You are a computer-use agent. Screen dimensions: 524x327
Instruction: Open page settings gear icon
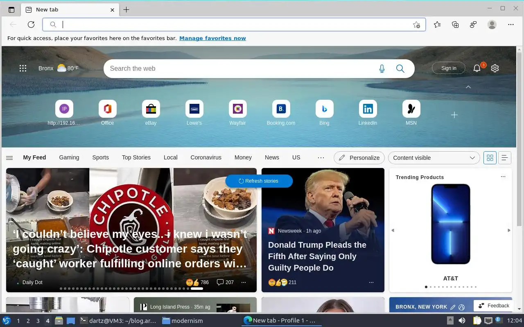(495, 68)
